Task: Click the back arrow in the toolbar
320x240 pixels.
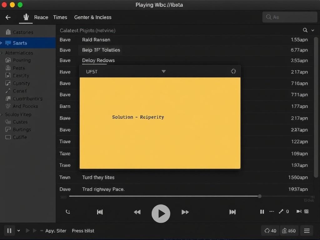Action: point(8,17)
